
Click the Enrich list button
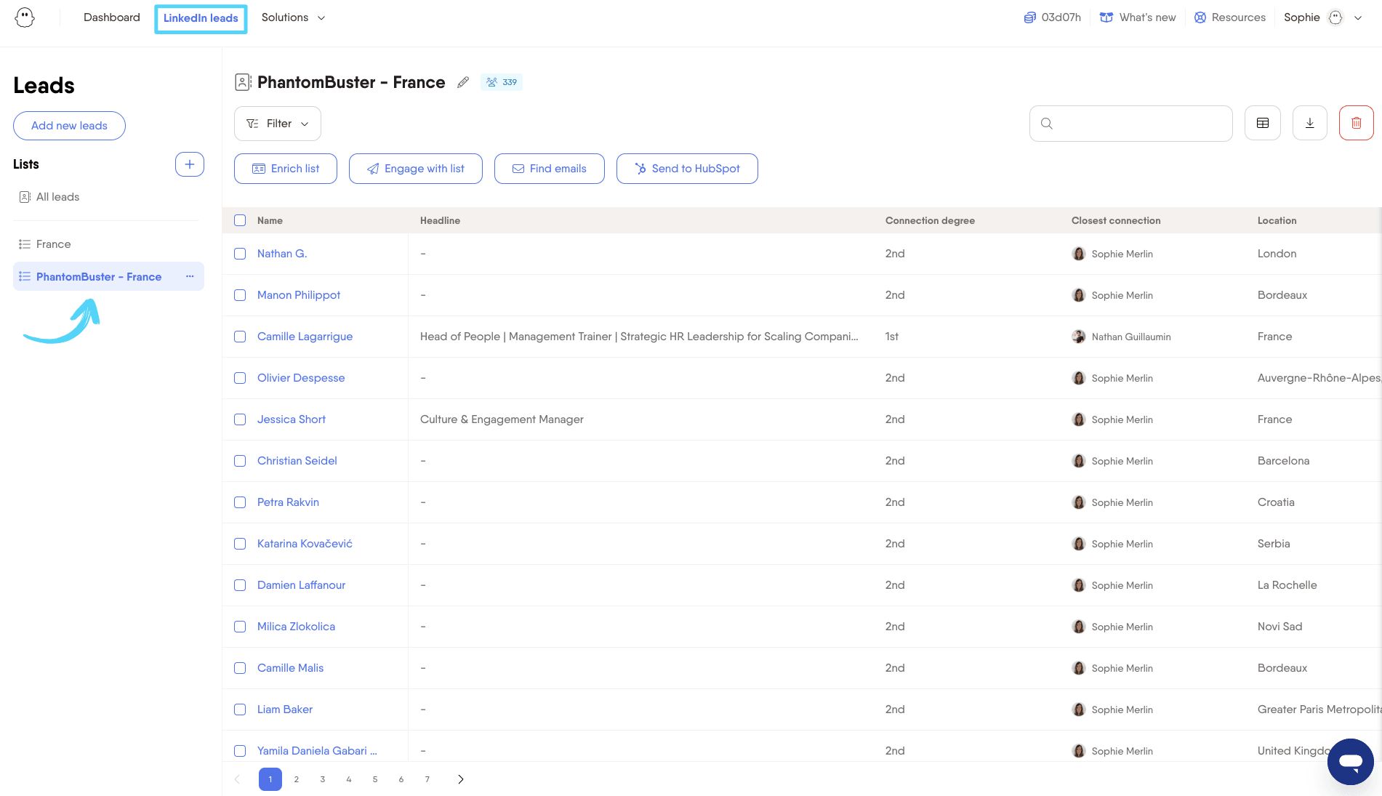tap(286, 169)
